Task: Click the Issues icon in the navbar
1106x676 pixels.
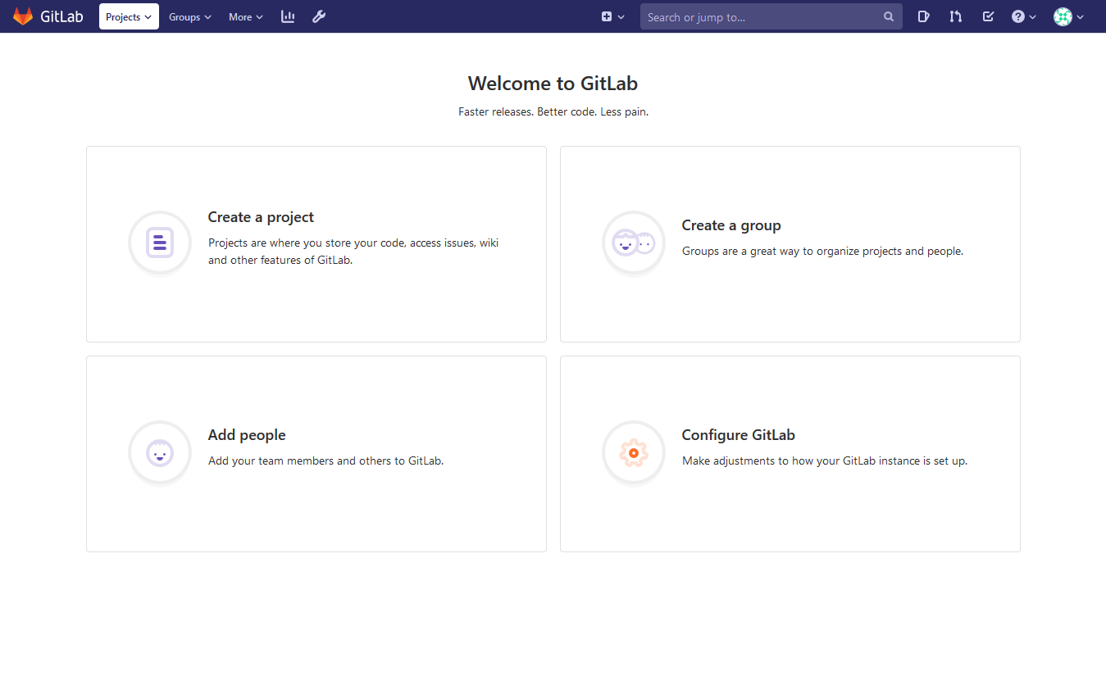Action: (x=924, y=16)
